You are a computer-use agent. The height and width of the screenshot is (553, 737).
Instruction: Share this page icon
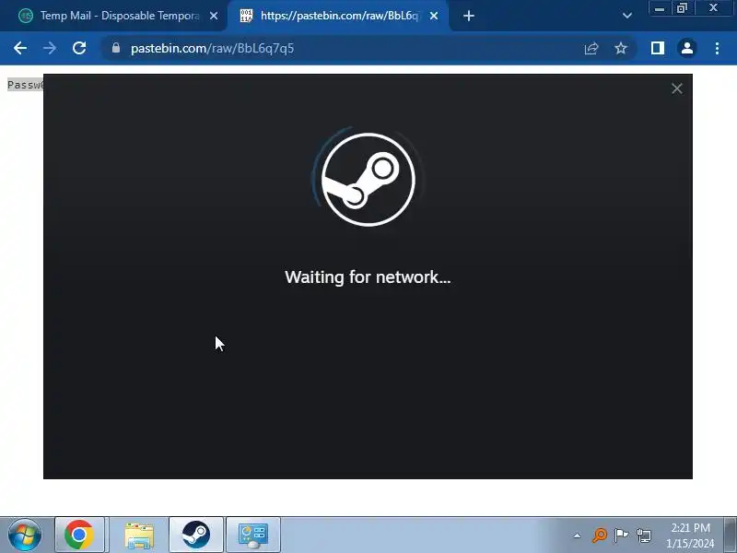click(x=591, y=48)
